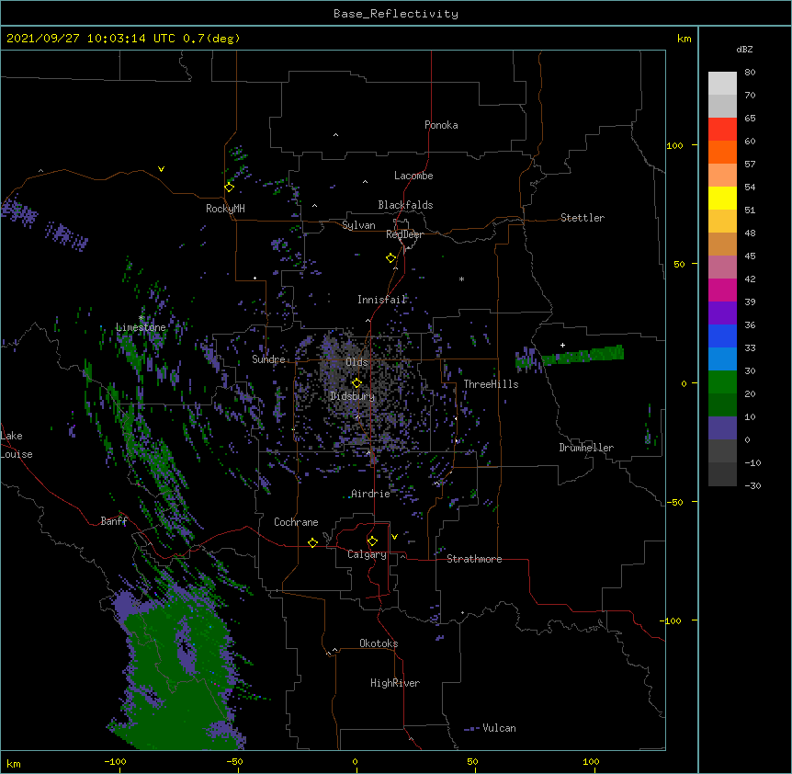Click the Sylvan label

[358, 225]
